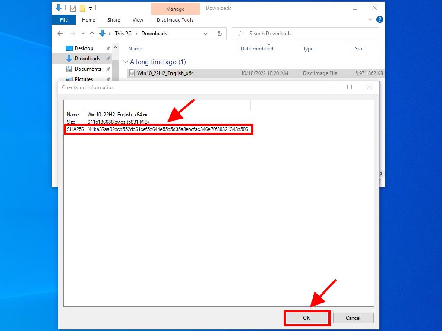Go up one folder level
The height and width of the screenshot is (331, 442).
click(x=92, y=34)
